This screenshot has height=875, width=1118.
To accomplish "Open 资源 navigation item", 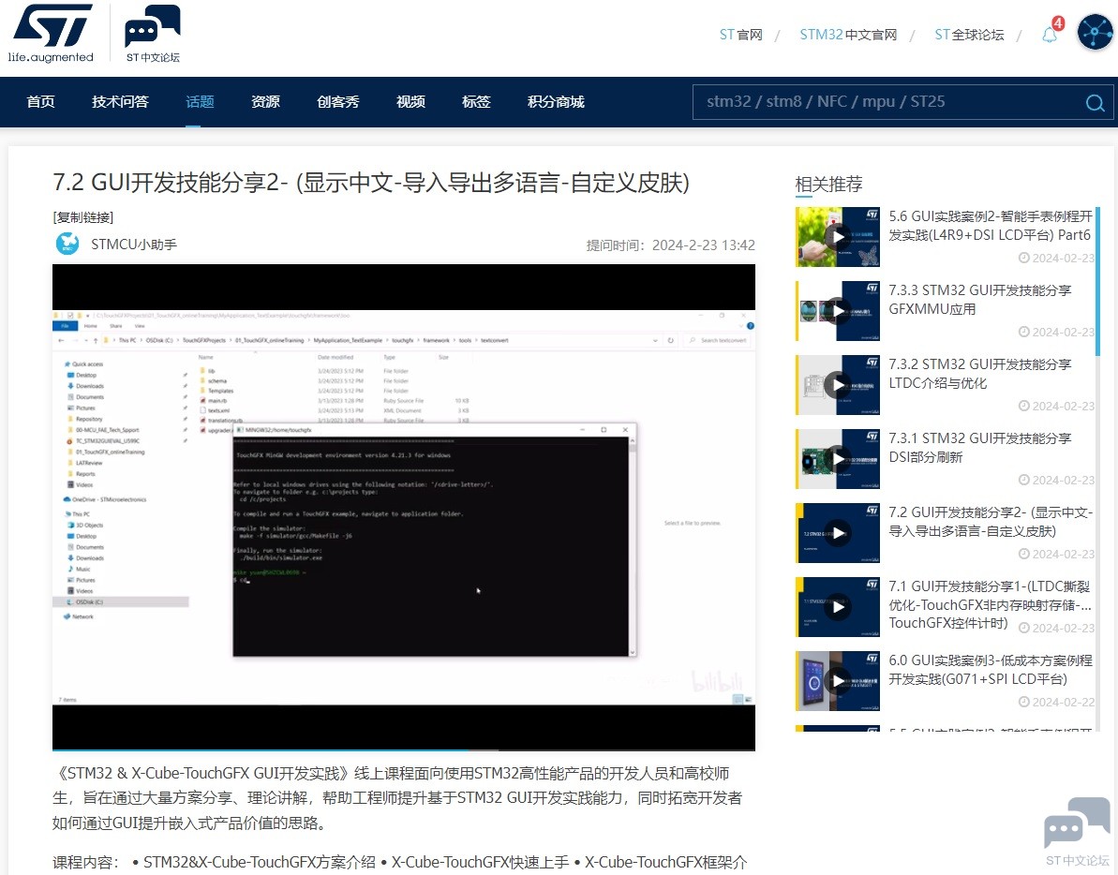I will coord(265,102).
